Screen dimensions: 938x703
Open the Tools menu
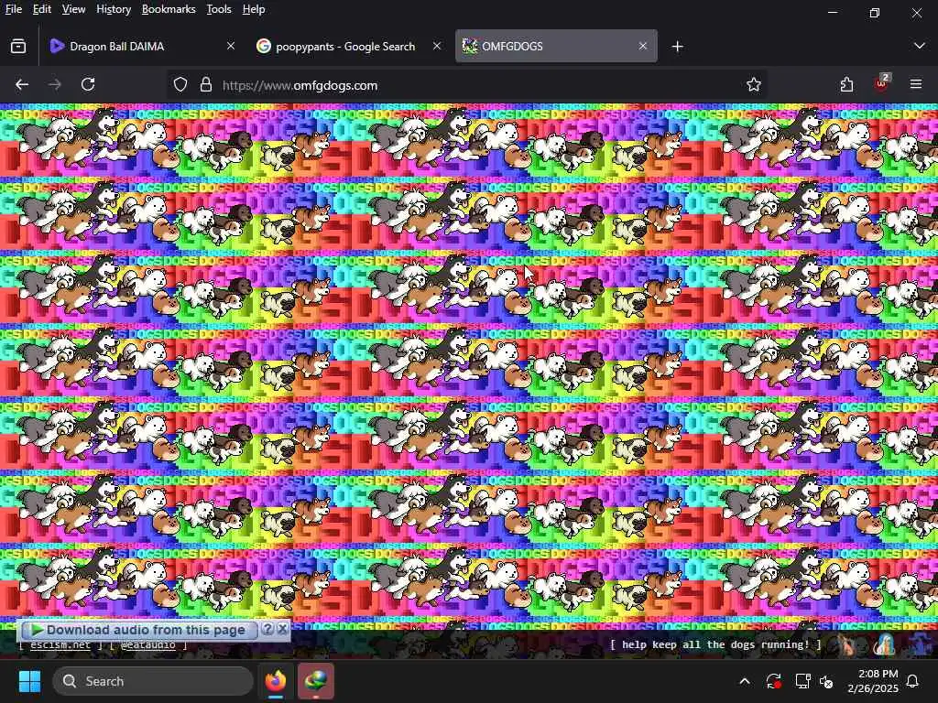click(x=218, y=9)
